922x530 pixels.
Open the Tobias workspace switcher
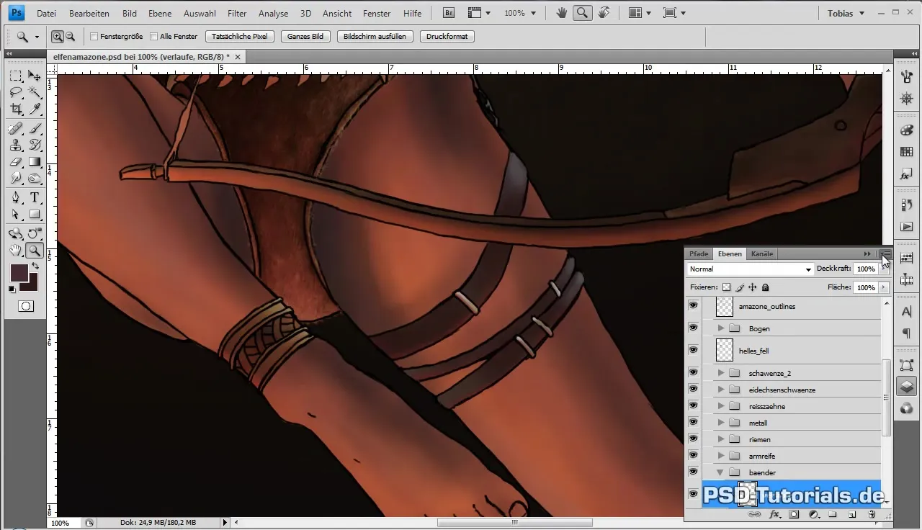tap(845, 13)
